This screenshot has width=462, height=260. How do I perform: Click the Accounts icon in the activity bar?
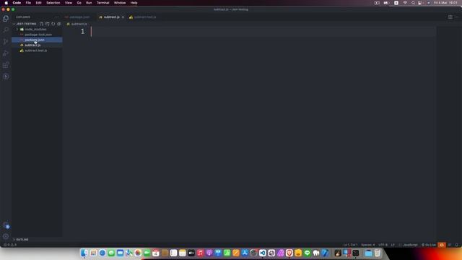point(6,225)
